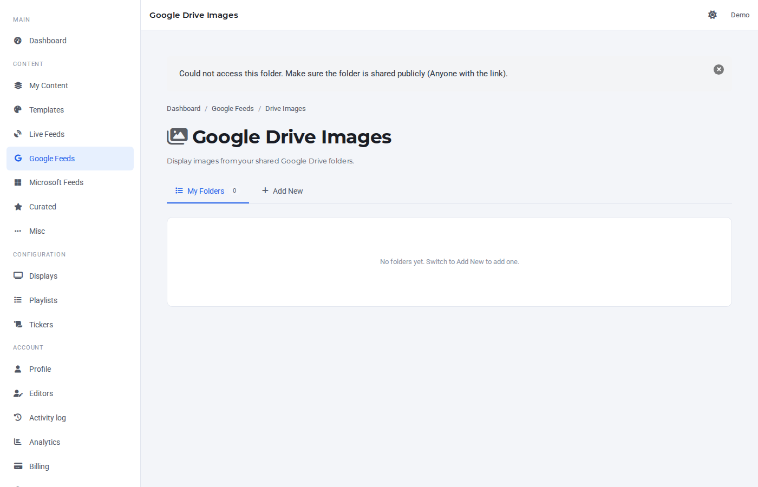This screenshot has width=758, height=487.
Task: Click the My Content layers icon
Action: (x=18, y=85)
